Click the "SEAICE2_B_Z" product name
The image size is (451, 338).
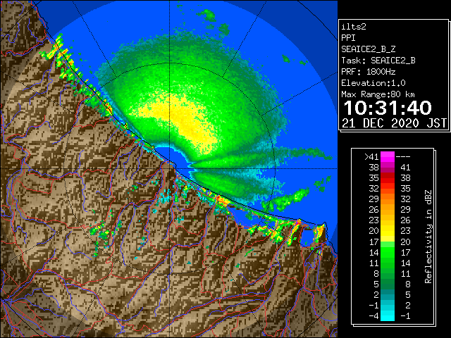click(x=369, y=49)
